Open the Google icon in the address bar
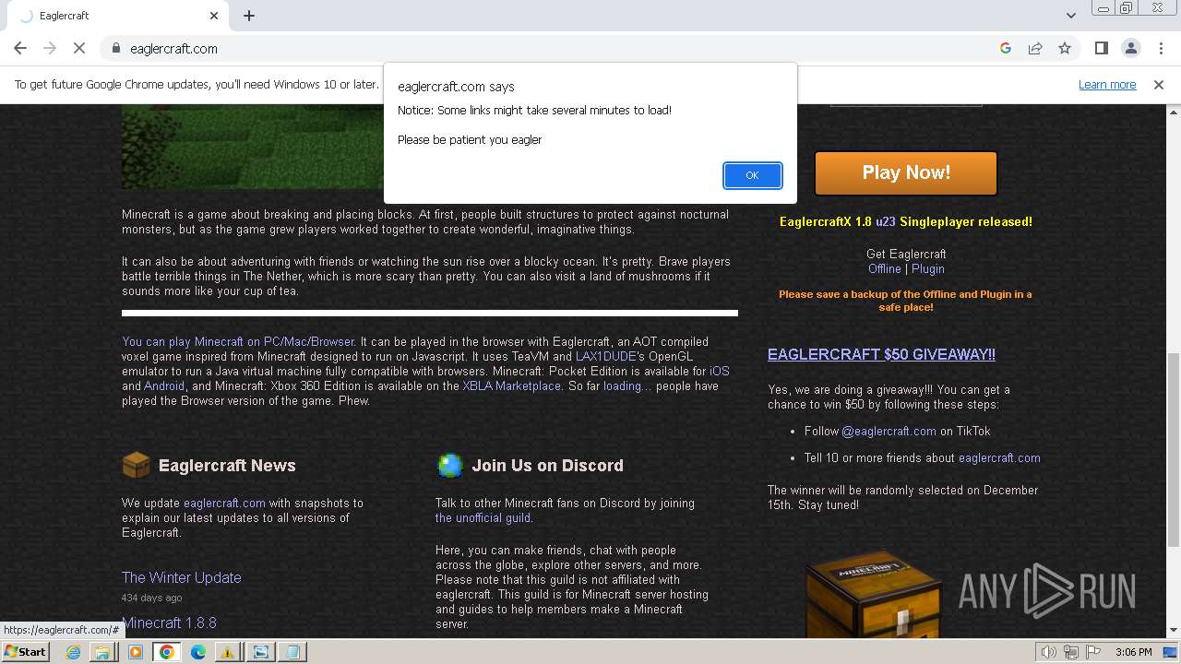 click(x=1006, y=48)
